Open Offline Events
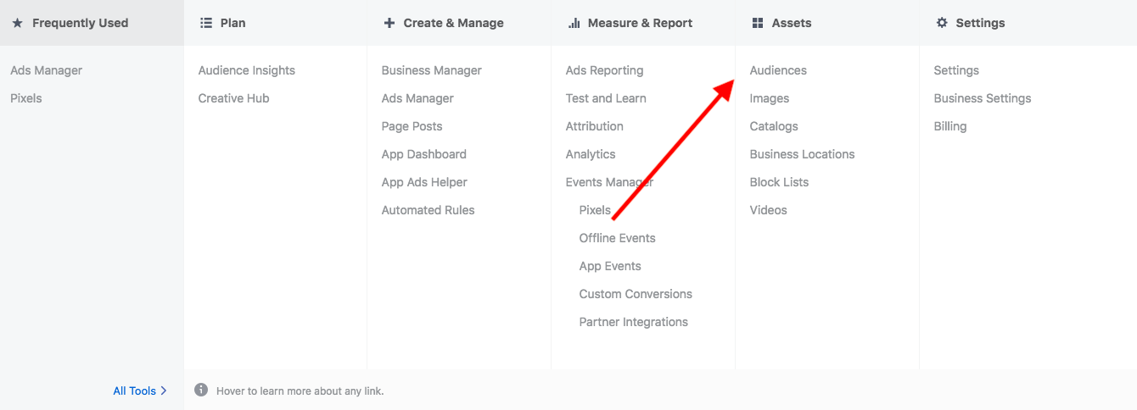1137x410 pixels. pyautogui.click(x=618, y=238)
